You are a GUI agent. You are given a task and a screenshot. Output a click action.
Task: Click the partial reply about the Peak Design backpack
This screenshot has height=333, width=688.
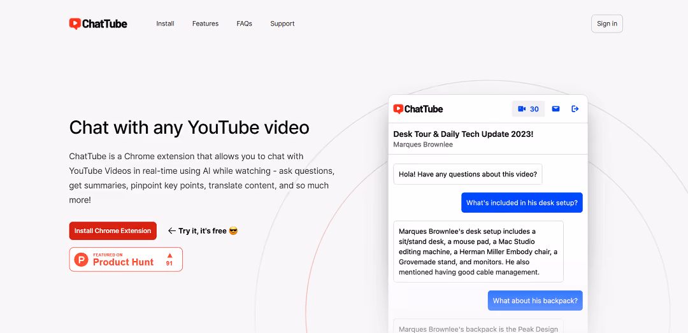(x=478, y=326)
